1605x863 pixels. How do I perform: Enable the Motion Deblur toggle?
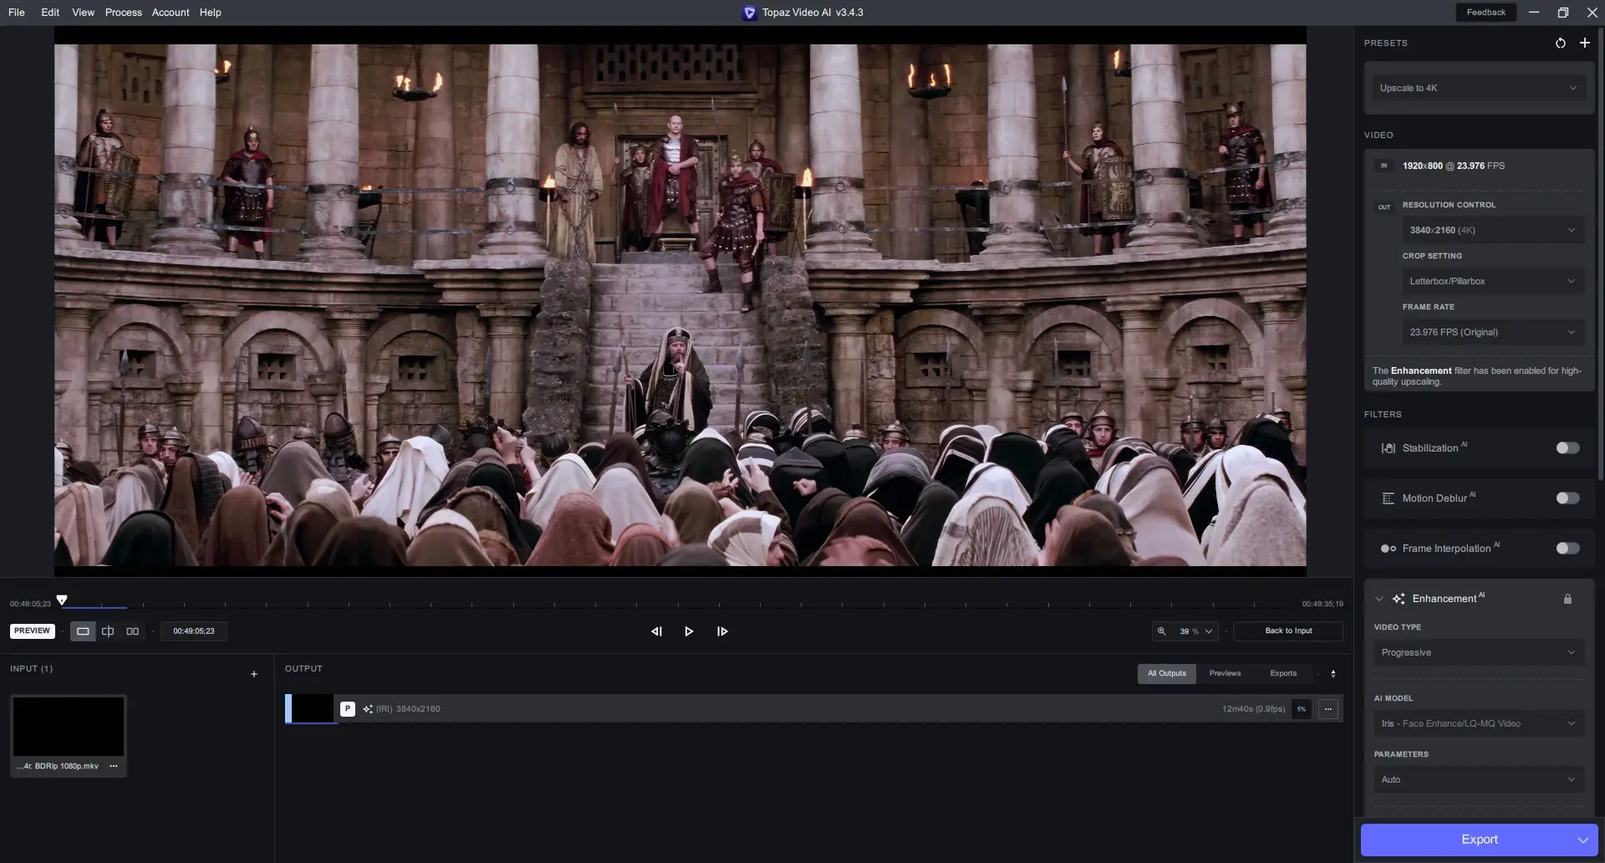[x=1567, y=498]
